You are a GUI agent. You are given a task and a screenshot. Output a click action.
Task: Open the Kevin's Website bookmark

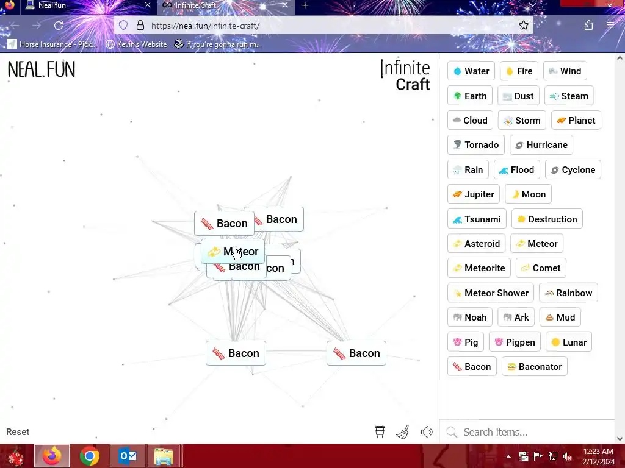click(x=136, y=44)
